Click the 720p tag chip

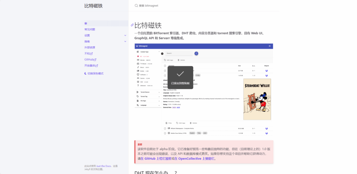click(x=199, y=133)
